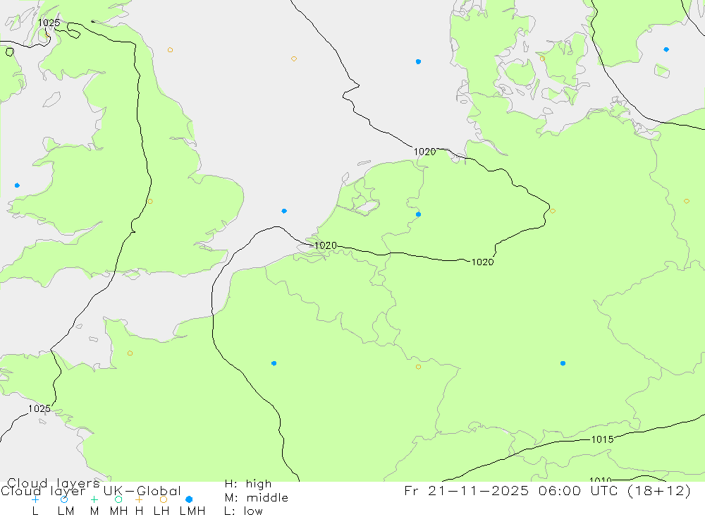Select the blue LMH dot on the Dutch-German border
The width and height of the screenshot is (705, 517).
coord(419,214)
